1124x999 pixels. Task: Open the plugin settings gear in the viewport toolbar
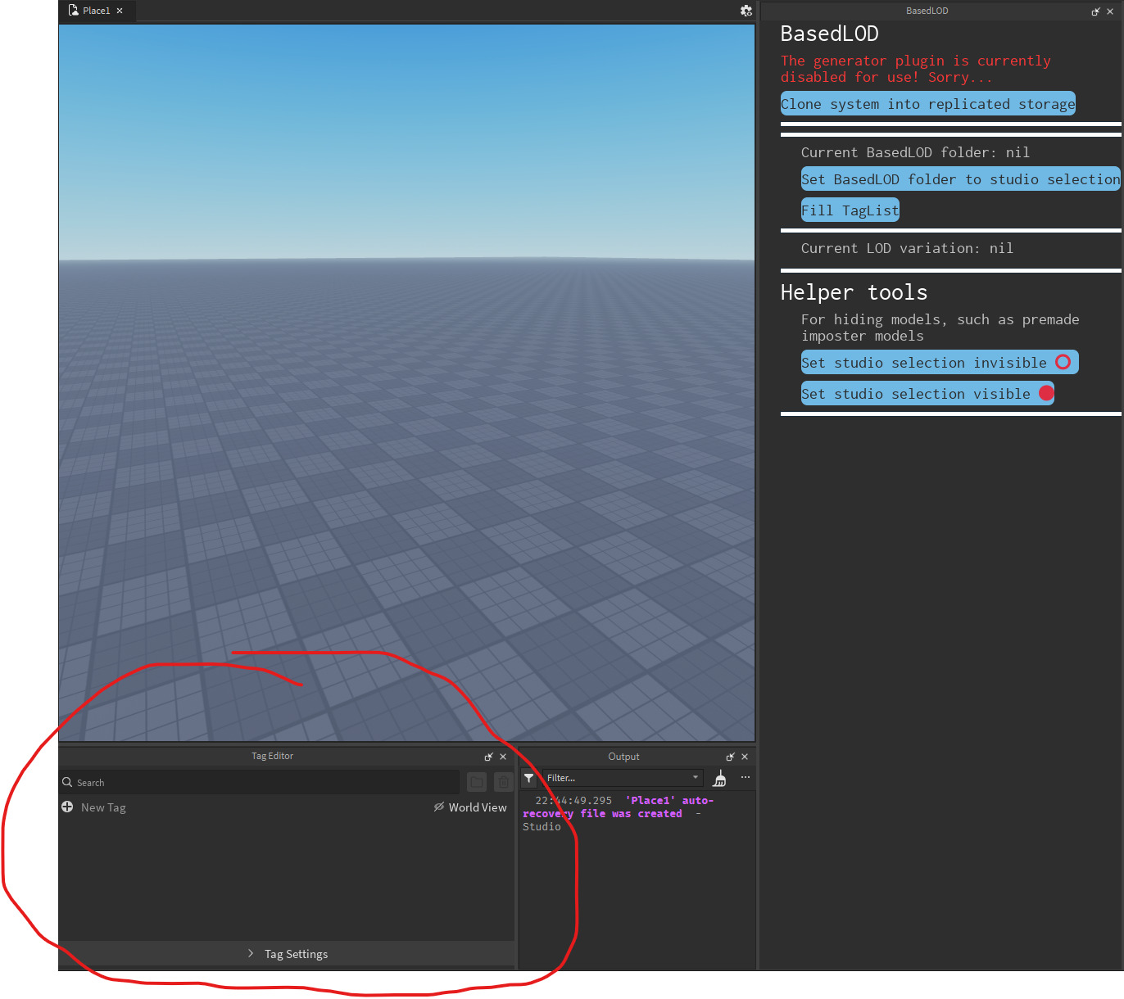(x=746, y=11)
